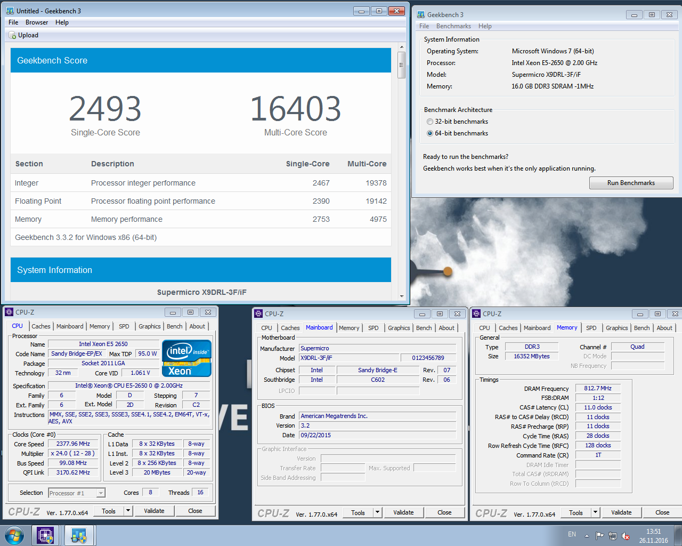Click the Geekbench 3 launcher window title icon
Screen dimensions: 682x546
421,15
